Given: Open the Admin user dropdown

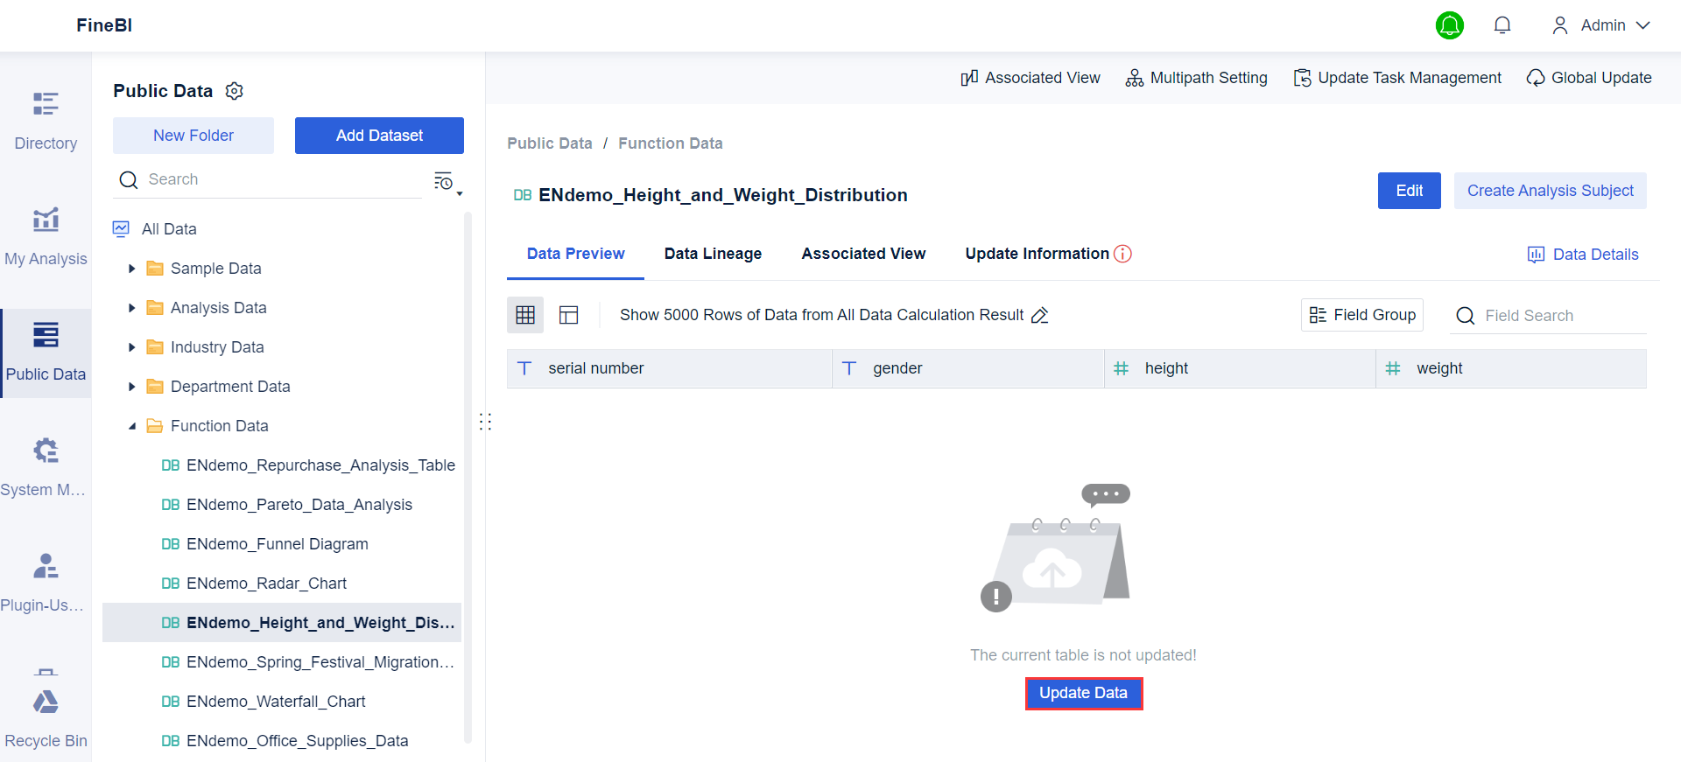Looking at the screenshot, I should coord(1600,25).
